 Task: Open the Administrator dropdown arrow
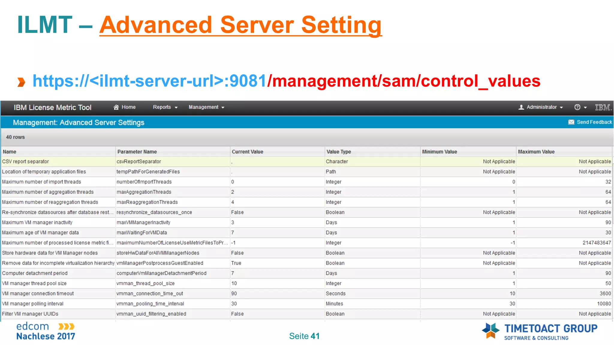pyautogui.click(x=561, y=108)
